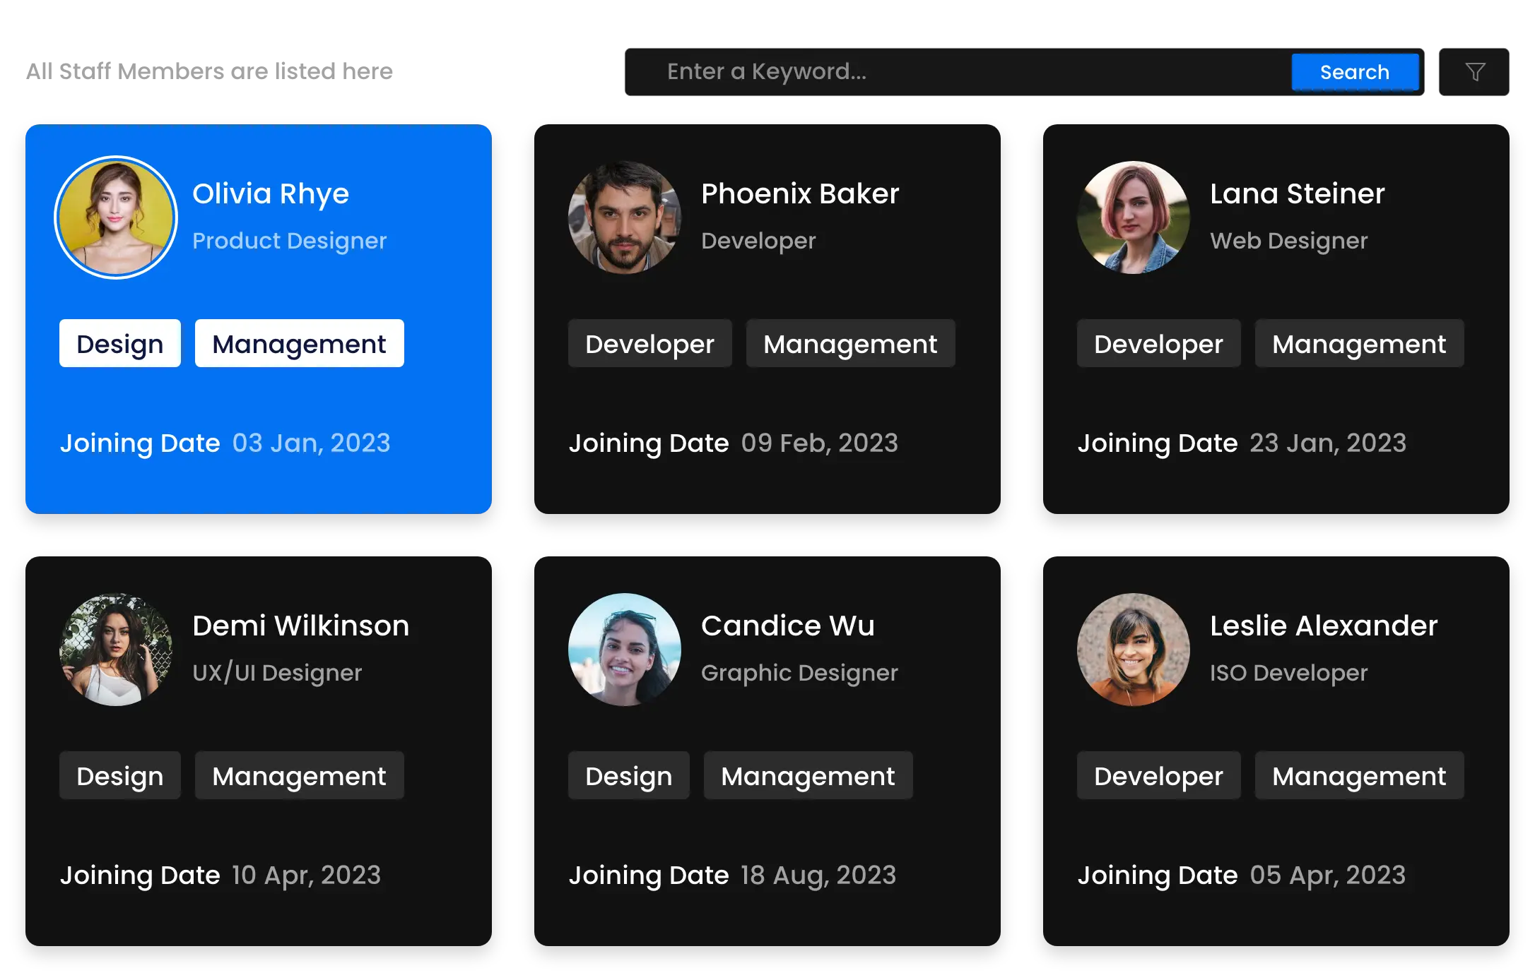Open Olivia Rhye's profile photo
The height and width of the screenshot is (980, 1535).
click(116, 217)
